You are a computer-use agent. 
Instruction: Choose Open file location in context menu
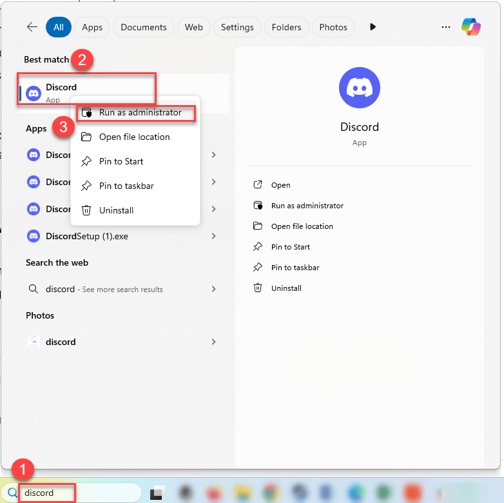coord(134,137)
